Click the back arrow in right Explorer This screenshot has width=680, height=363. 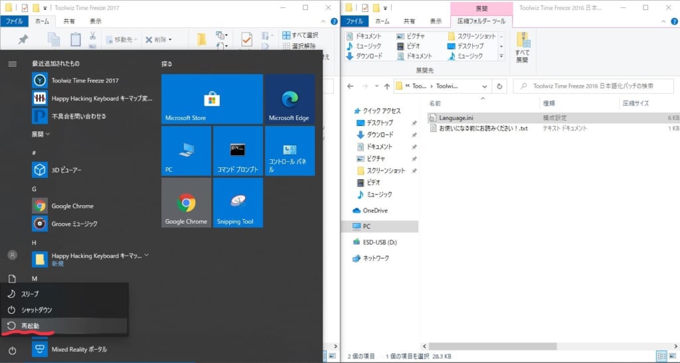(x=351, y=86)
